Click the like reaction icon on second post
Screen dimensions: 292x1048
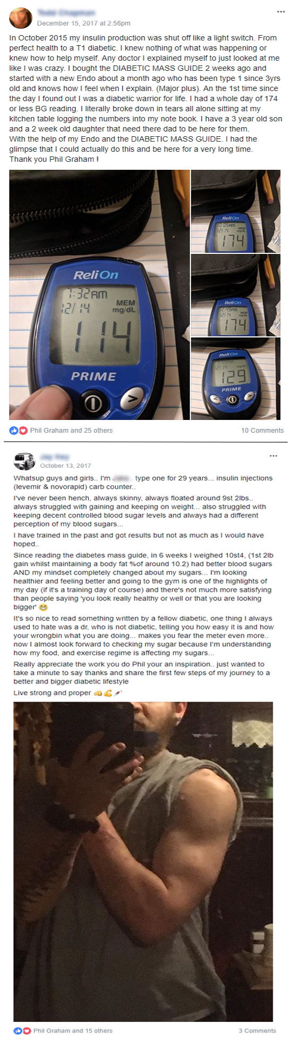18,1030
